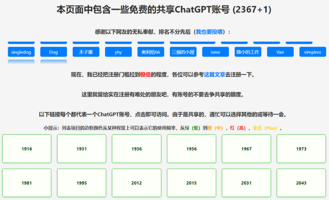
Task: Open the 我也要投喂 link
Action: pos(209,32)
